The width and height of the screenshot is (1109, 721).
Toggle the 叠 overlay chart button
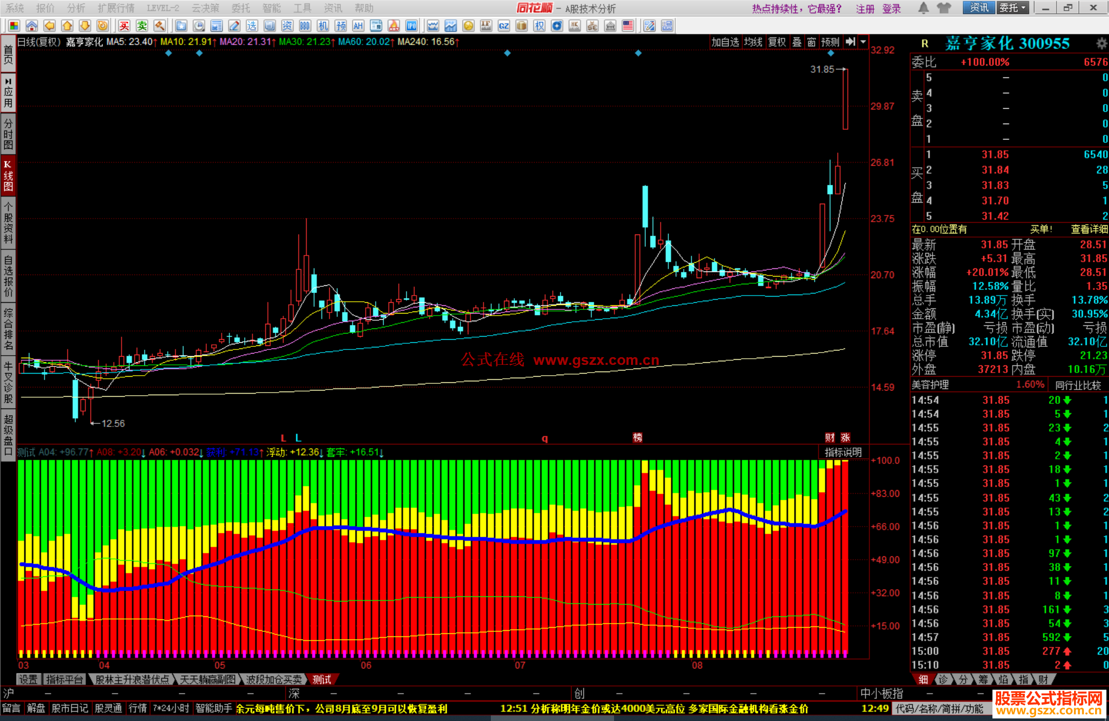click(797, 42)
